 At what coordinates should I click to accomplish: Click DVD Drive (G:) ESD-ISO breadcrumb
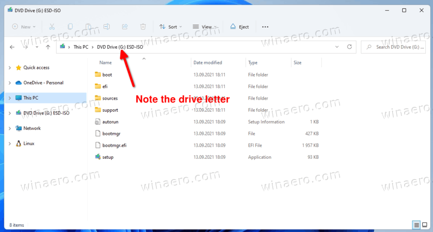pos(120,47)
